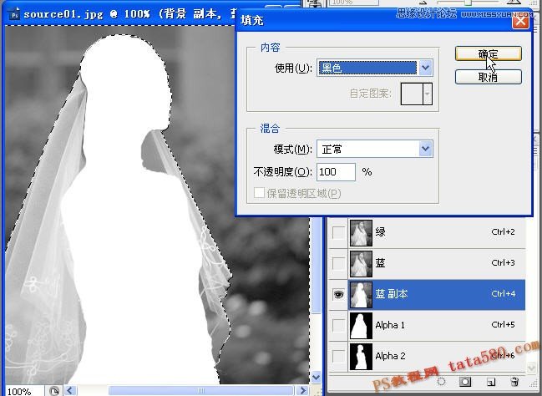Click the Alpha 1 channel thumbnail
542x396 pixels.
click(x=361, y=326)
